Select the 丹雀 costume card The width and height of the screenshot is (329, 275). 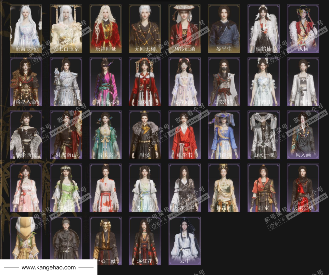point(263,188)
